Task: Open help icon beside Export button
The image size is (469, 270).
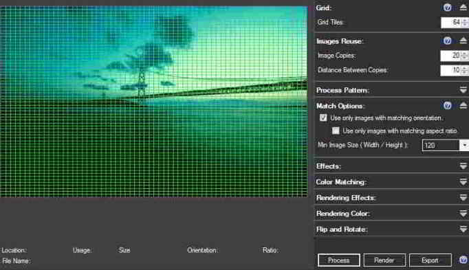Action: (463, 260)
